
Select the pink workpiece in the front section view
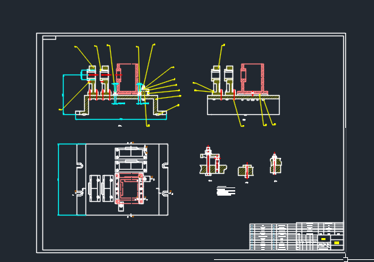click(x=127, y=79)
